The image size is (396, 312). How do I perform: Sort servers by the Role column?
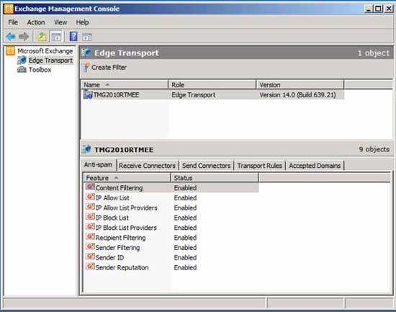[x=212, y=85]
